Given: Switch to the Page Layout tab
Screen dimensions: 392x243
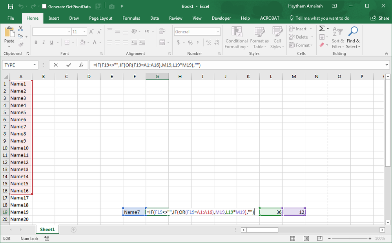Looking at the screenshot, I should click(100, 18).
